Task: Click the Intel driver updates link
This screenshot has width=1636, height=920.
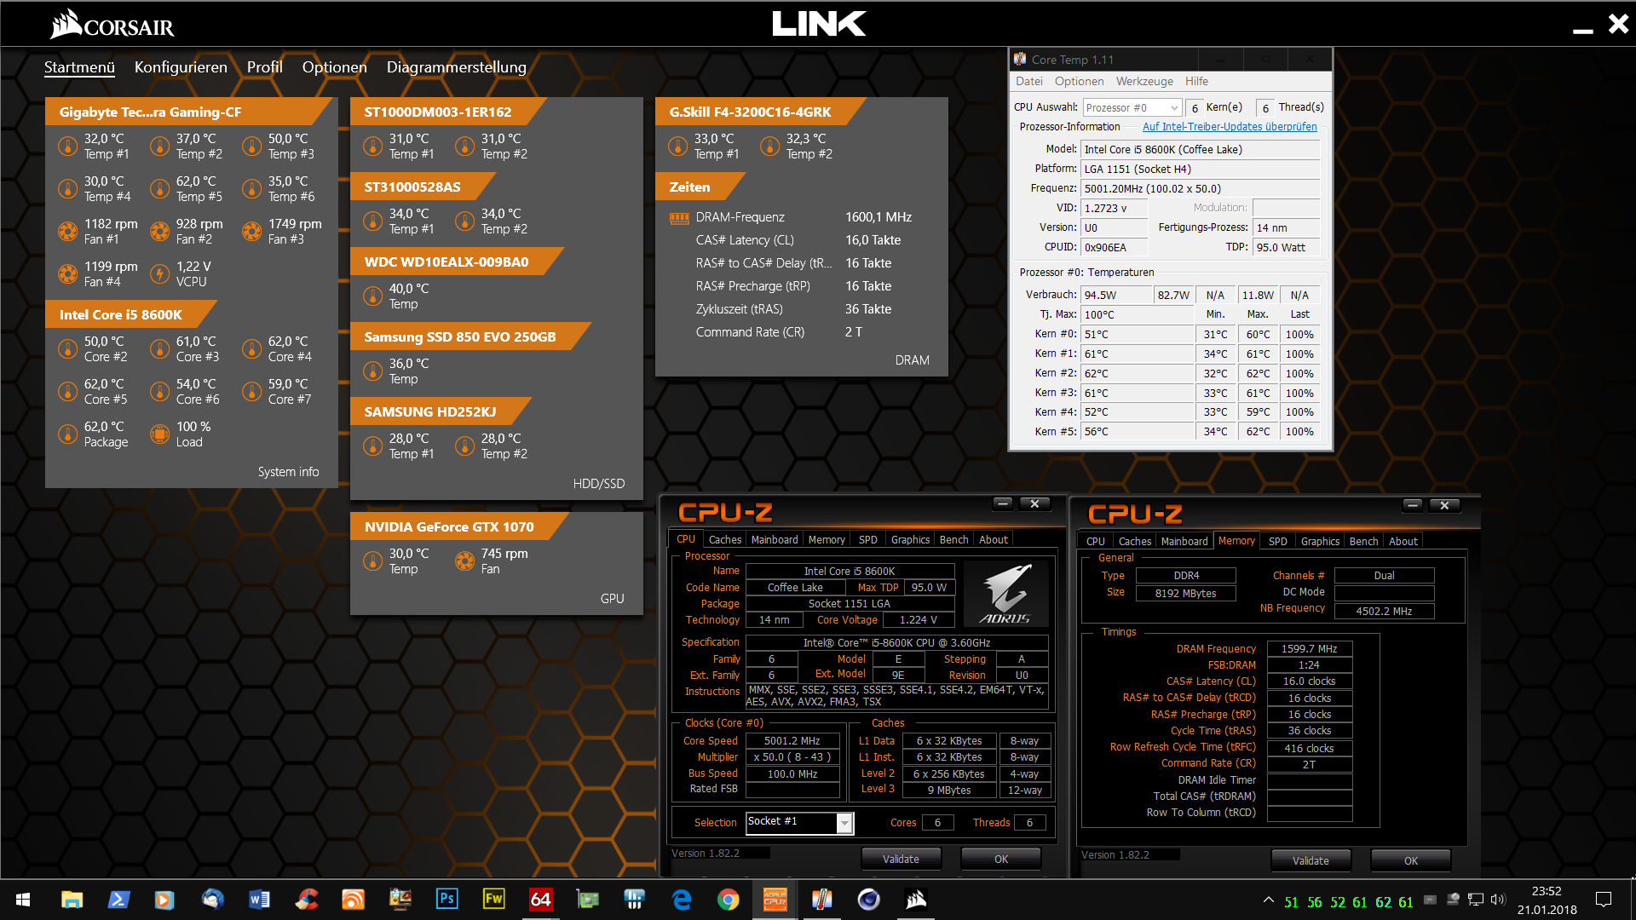Action: tap(1229, 127)
